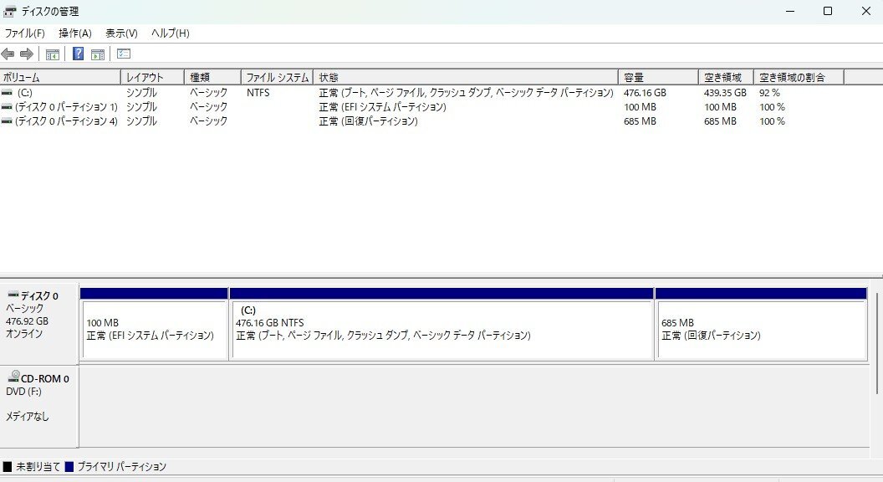Click the 正常 (回復パーティション) status in list
Image resolution: width=883 pixels, height=482 pixels.
coord(368,121)
